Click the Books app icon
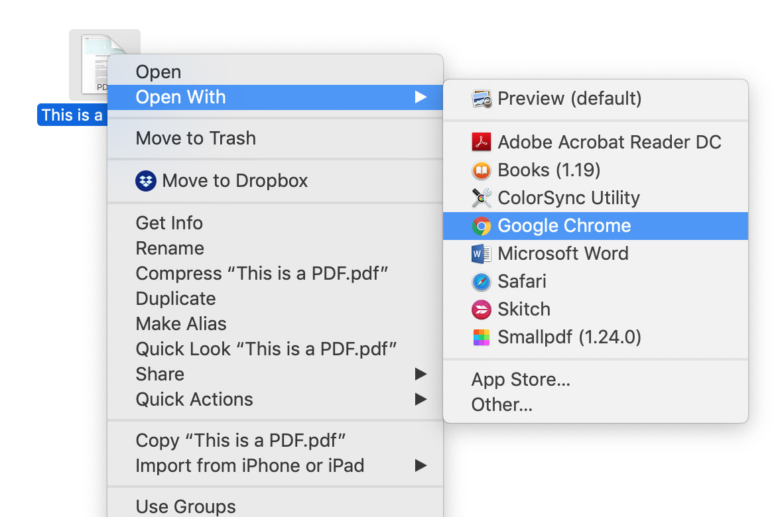 pos(481,170)
